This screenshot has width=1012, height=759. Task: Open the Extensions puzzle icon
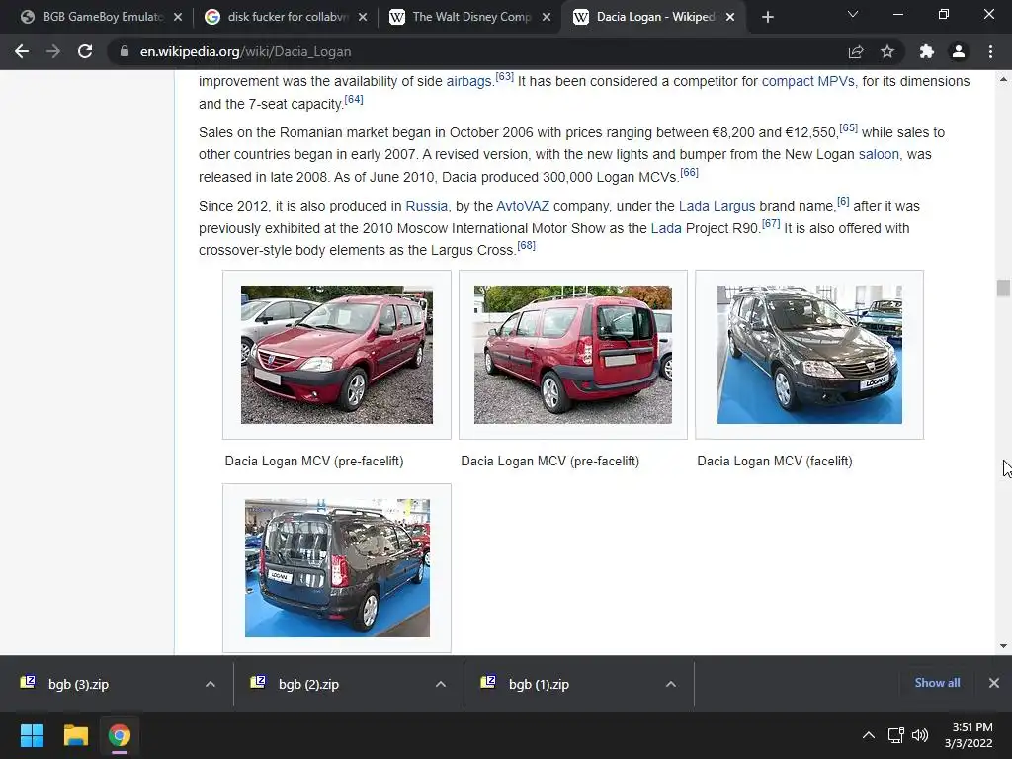(x=927, y=51)
